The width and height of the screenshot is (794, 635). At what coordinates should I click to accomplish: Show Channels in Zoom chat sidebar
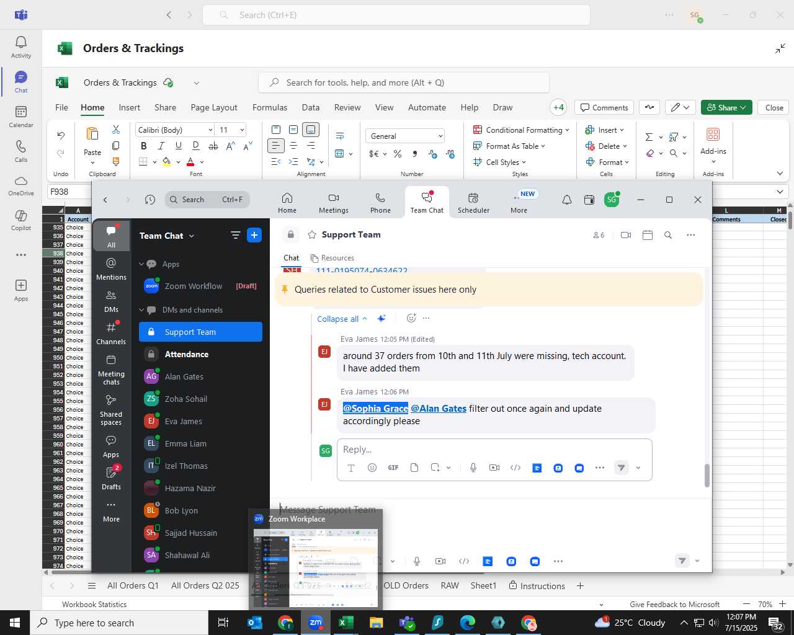coord(111,334)
